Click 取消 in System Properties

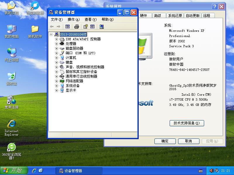[189, 141]
